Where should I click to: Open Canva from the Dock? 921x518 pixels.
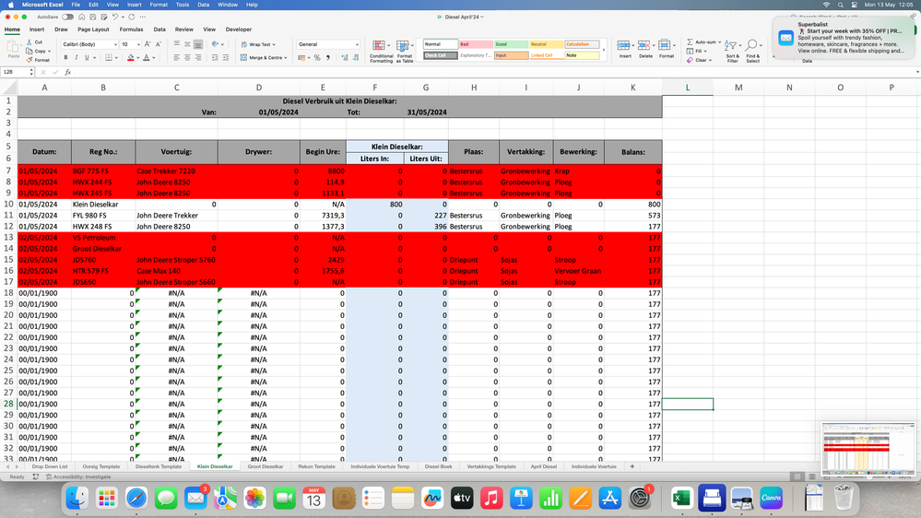(772, 499)
